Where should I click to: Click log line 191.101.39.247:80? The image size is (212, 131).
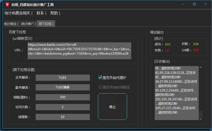click(x=176, y=99)
